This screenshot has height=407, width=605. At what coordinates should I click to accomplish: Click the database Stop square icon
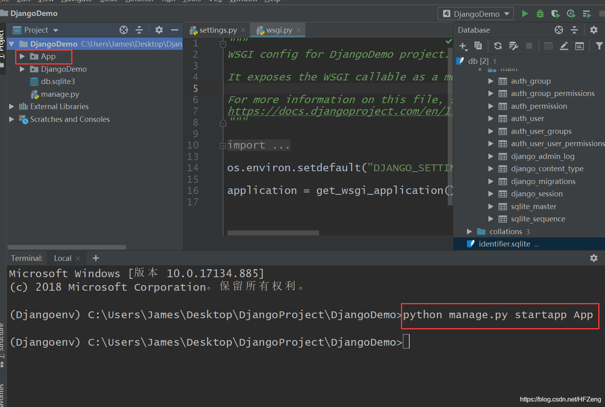(x=529, y=46)
